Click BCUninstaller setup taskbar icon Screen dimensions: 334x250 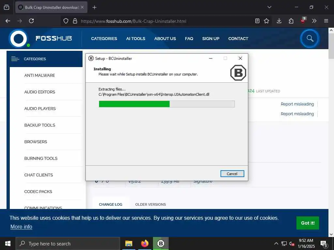(161, 243)
